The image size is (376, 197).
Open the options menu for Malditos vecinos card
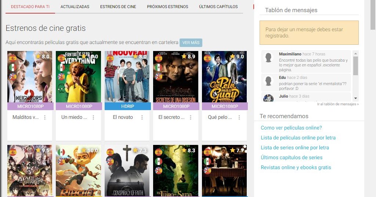pos(45,117)
